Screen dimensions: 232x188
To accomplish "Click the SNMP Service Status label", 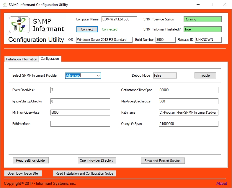I will pos(159,19).
